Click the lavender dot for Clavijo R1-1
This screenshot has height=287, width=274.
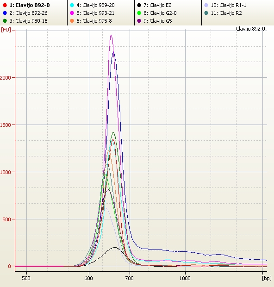(x=206, y=5)
